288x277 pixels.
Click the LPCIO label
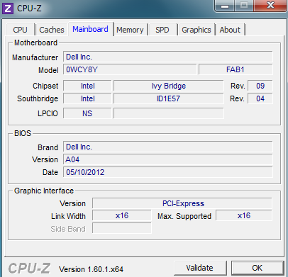tap(48, 113)
